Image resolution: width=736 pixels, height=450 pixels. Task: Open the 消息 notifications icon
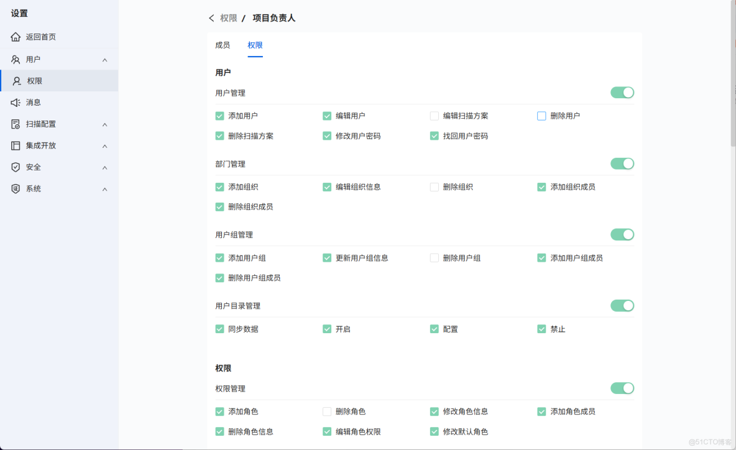point(14,102)
